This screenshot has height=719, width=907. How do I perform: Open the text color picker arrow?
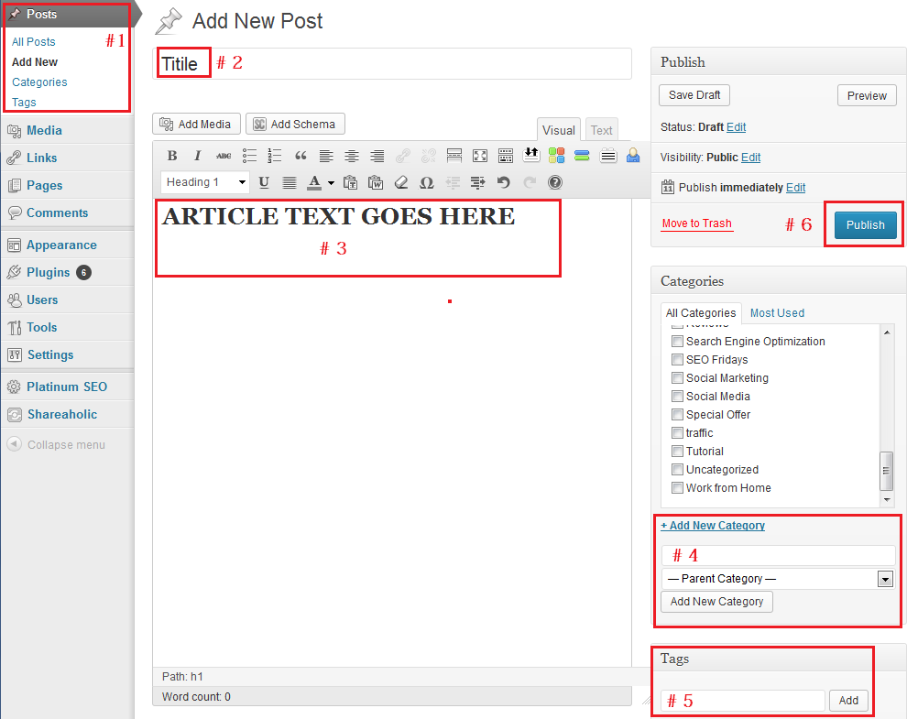(x=331, y=183)
